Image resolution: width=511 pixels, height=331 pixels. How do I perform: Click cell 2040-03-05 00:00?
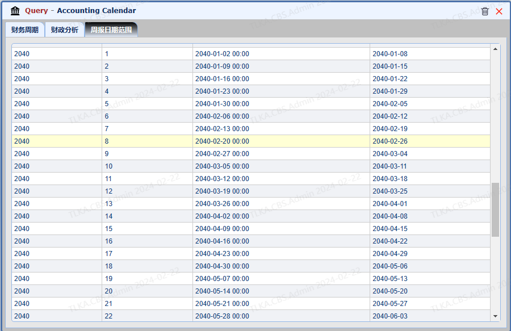point(281,166)
